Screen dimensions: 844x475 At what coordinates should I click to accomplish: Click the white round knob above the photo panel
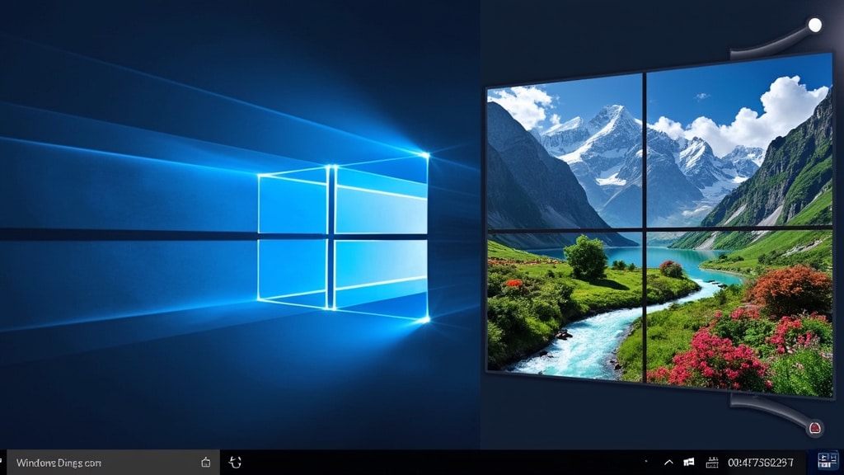click(815, 25)
